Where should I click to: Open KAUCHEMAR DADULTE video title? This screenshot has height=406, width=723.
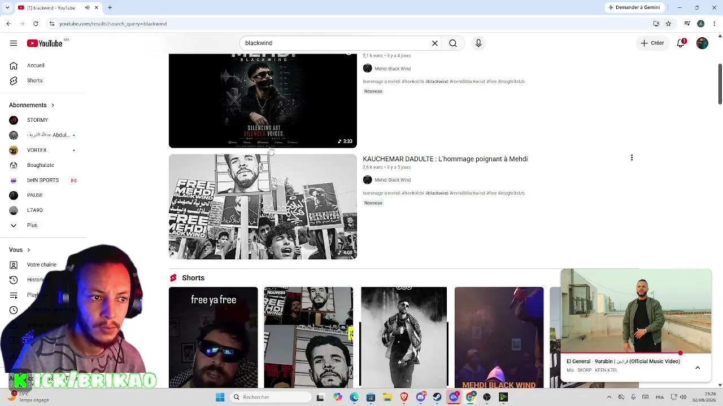445,159
